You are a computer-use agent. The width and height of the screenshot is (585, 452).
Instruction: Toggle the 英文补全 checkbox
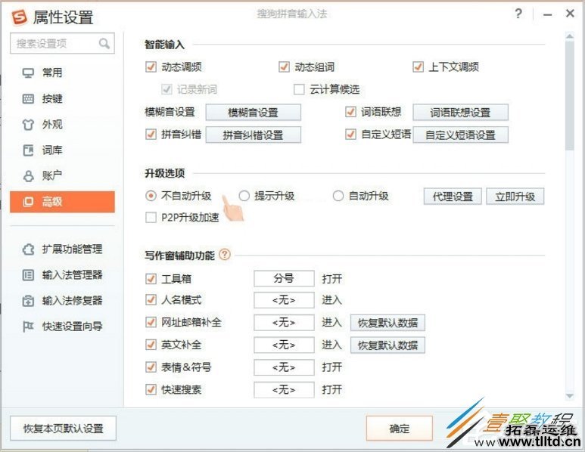point(151,345)
